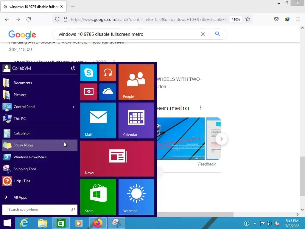This screenshot has height=229, width=305.
Task: Open the Music headphones tile
Action: coord(108,73)
